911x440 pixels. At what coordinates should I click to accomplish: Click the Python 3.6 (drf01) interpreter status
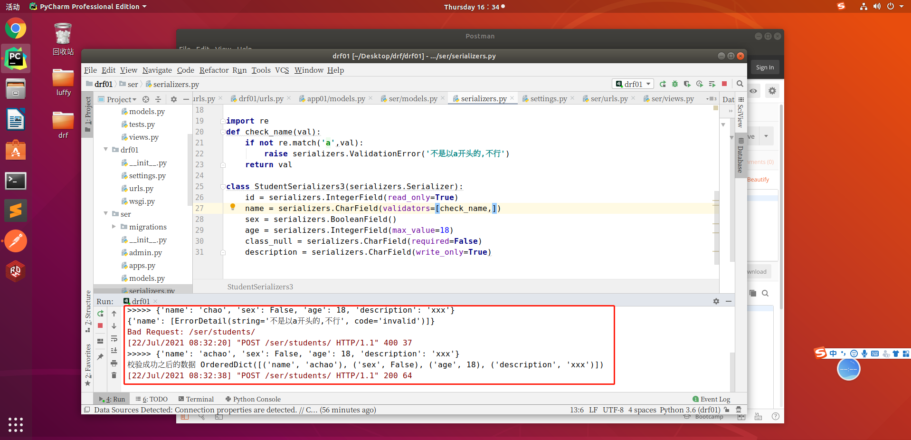690,410
